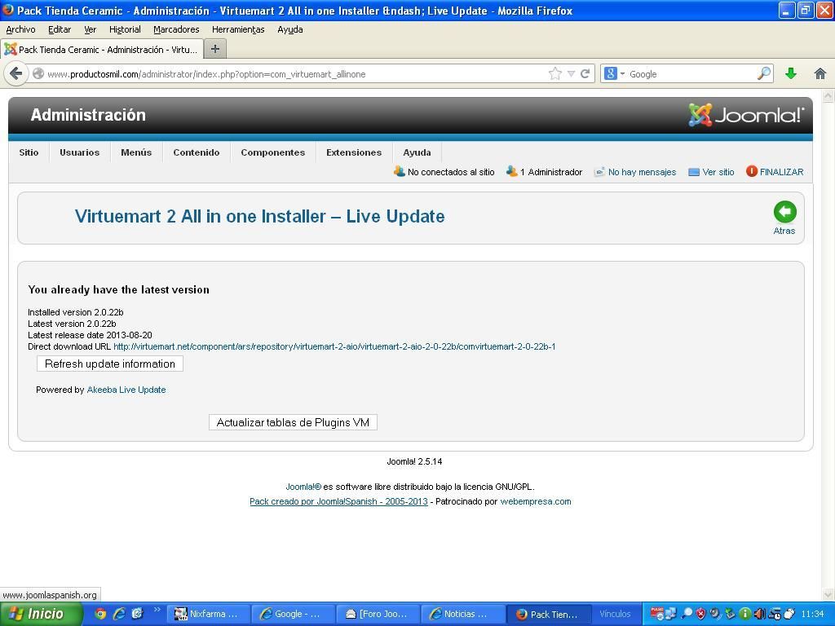835x626 pixels.
Task: Expand the quick launch chevron
Action: click(157, 610)
